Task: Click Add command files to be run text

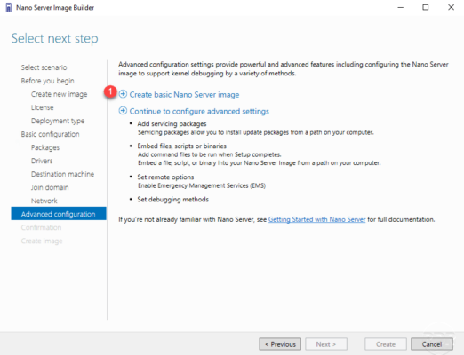Action: tap(209, 154)
